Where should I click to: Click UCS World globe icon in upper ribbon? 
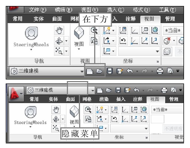[155, 30]
